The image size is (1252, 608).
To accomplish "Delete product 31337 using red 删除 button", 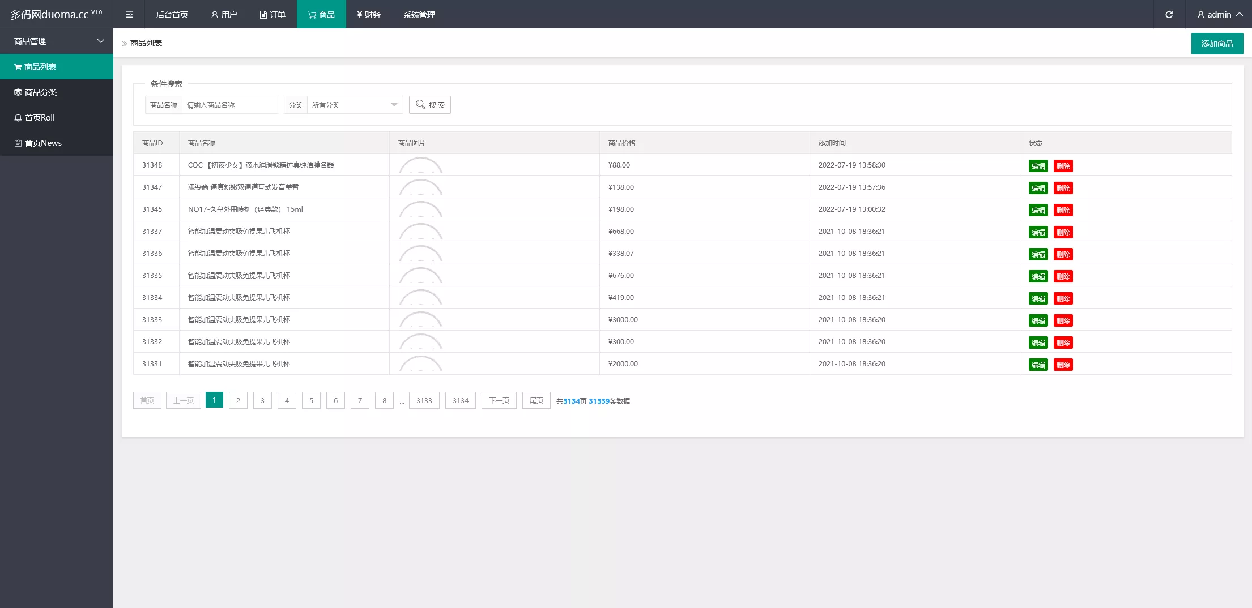I will (1063, 232).
